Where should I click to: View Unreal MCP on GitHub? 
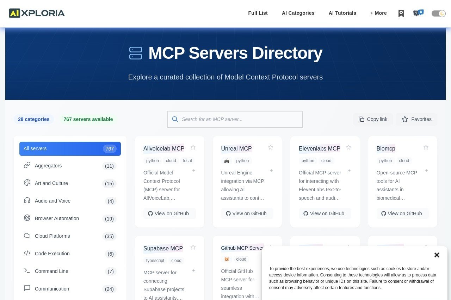point(247,213)
